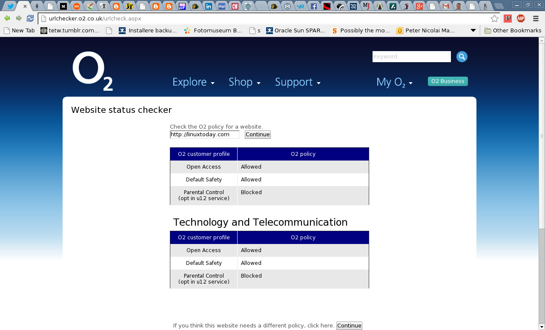Open the New Tab bookmark
The height and width of the screenshot is (330, 545).
click(19, 31)
